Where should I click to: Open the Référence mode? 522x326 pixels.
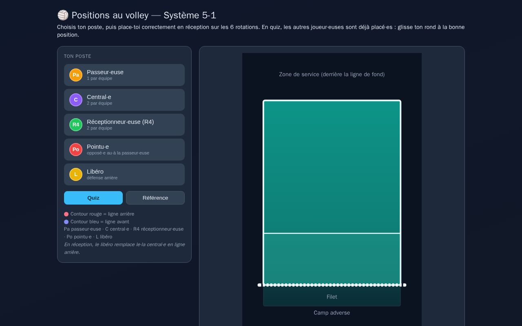pyautogui.click(x=155, y=198)
